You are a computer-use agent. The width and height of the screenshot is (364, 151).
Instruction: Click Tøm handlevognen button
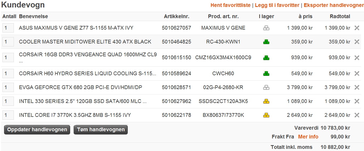pyautogui.click(x=101, y=130)
